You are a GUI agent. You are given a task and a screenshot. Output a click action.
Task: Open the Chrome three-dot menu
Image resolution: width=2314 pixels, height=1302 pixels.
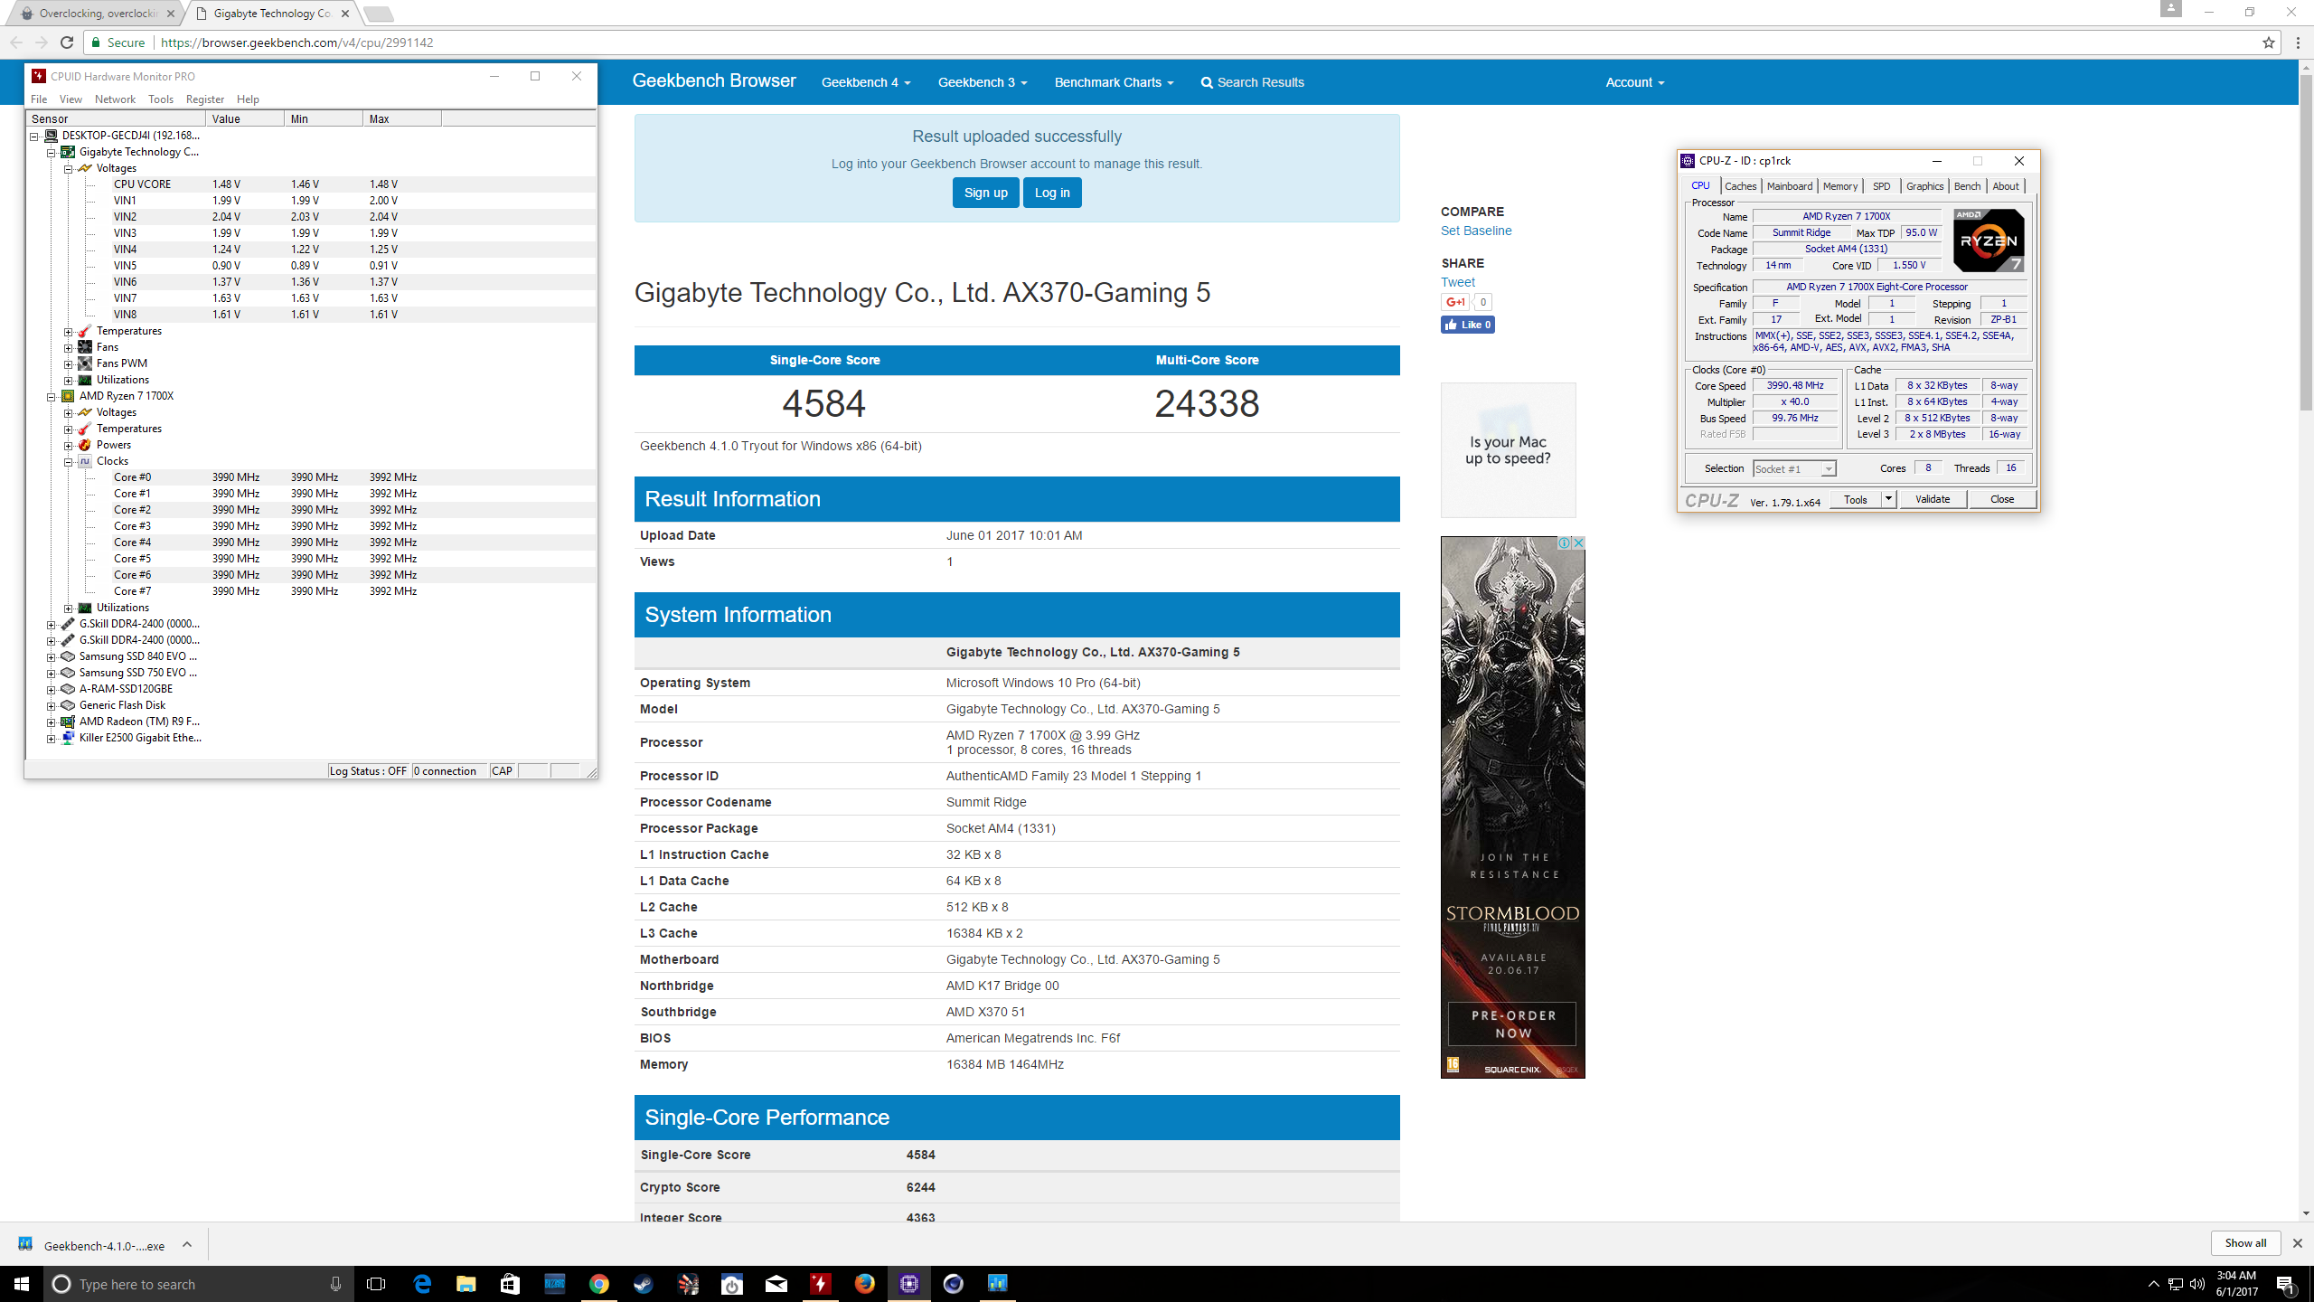tap(2298, 42)
